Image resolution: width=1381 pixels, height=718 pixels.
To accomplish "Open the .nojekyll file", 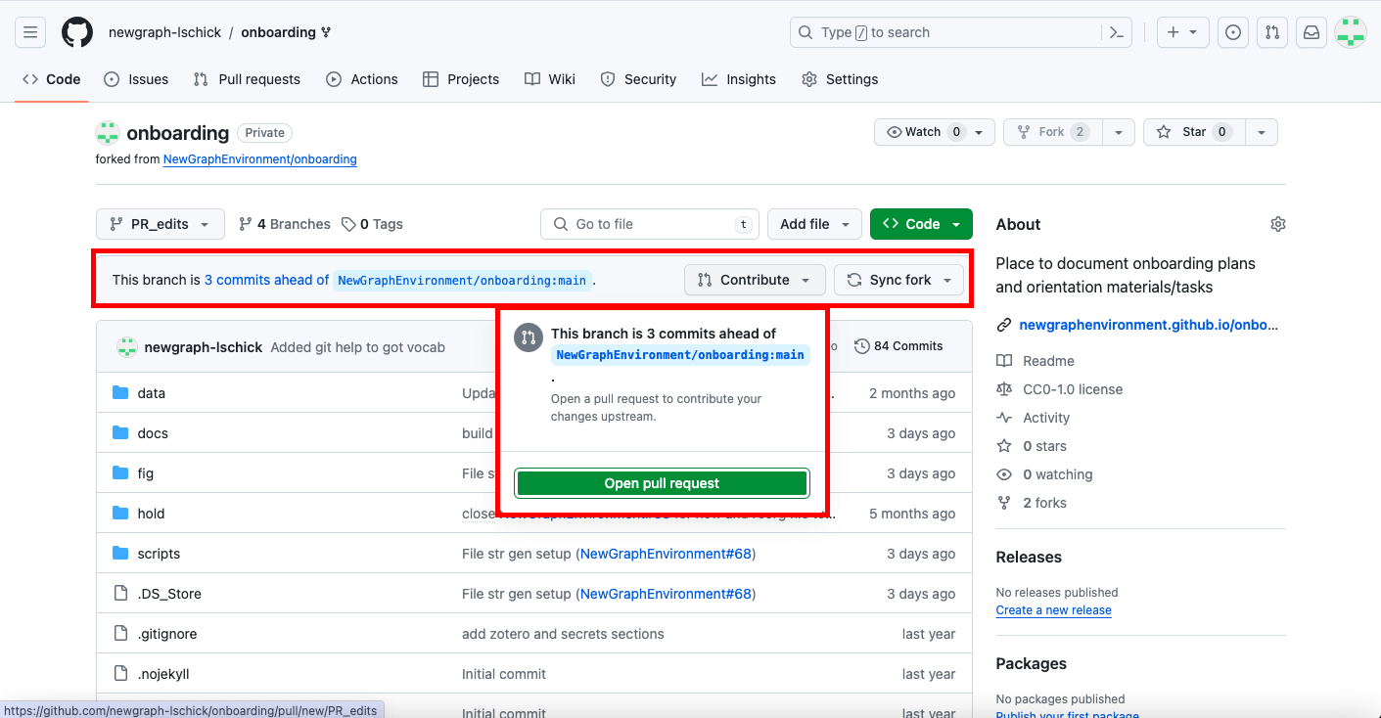I will tap(164, 674).
